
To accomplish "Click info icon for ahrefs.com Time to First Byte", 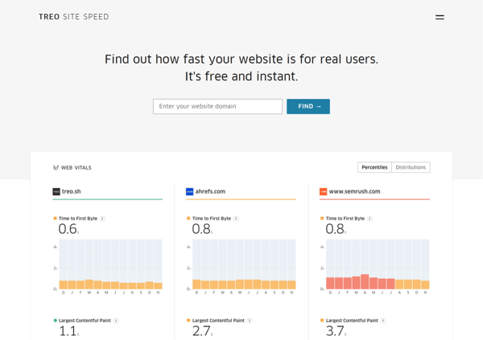I will [236, 219].
